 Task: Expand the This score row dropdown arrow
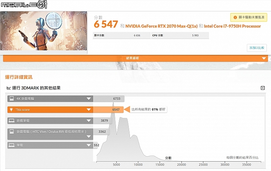89,110
